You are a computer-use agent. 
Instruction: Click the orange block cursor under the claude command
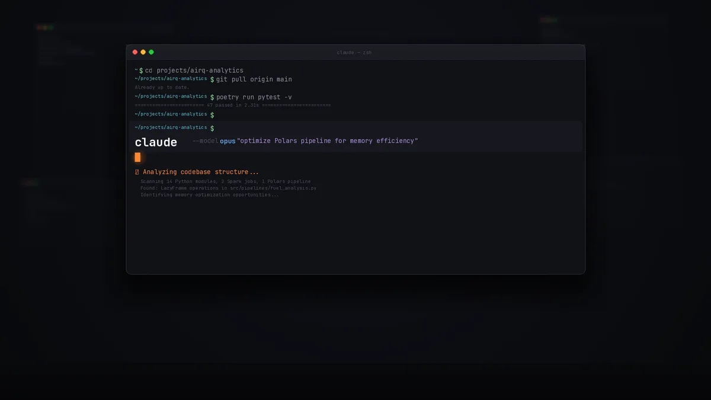[x=137, y=157]
